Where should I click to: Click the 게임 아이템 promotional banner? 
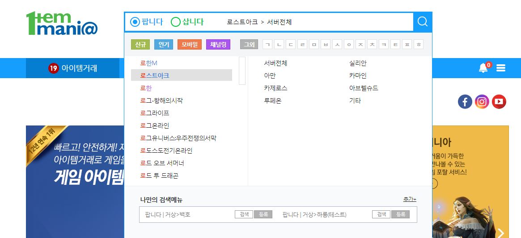pos(75,182)
